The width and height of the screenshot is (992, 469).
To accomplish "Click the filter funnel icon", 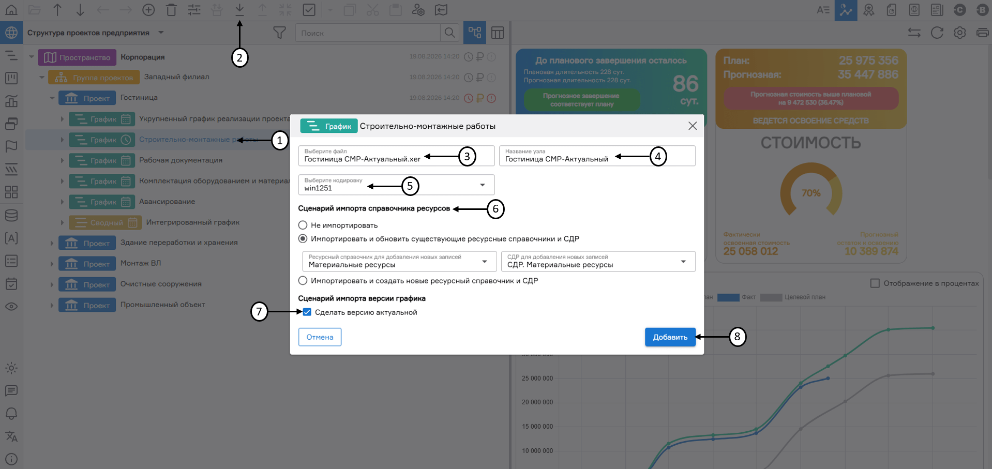I will coord(279,33).
